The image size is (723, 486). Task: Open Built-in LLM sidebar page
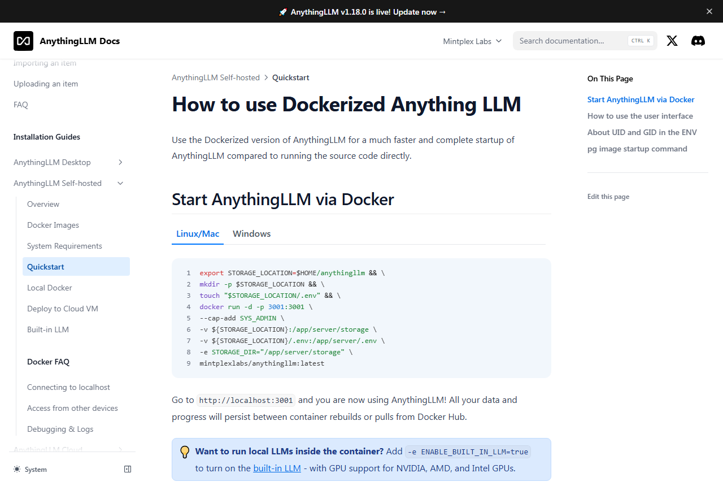point(76,329)
